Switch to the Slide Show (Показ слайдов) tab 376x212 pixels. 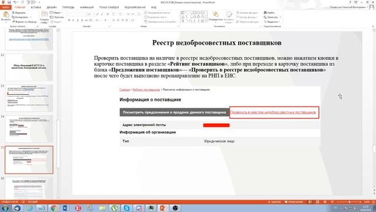tap(109, 8)
